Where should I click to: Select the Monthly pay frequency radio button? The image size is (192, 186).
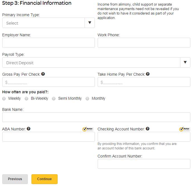[87, 99]
